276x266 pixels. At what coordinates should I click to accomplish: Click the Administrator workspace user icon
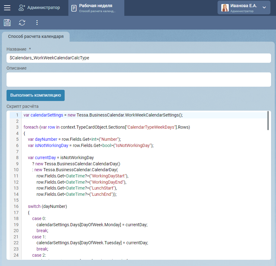(22, 8)
